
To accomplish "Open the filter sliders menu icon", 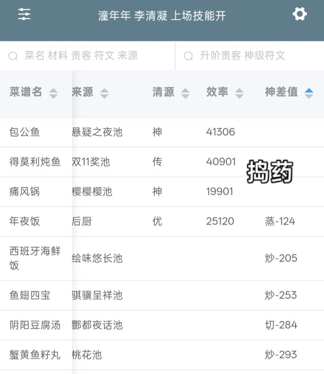I will click(x=24, y=14).
